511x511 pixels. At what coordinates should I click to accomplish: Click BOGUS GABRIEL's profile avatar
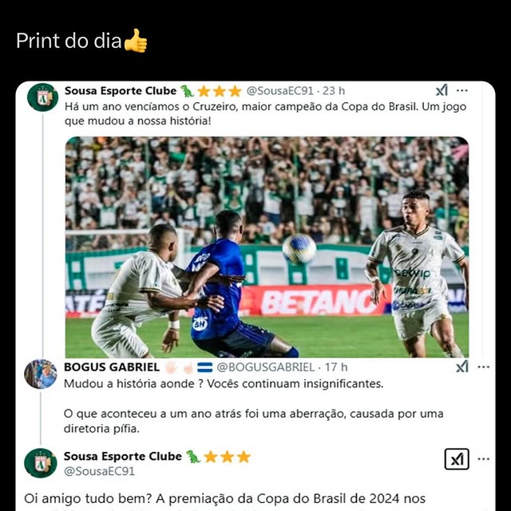pyautogui.click(x=41, y=374)
